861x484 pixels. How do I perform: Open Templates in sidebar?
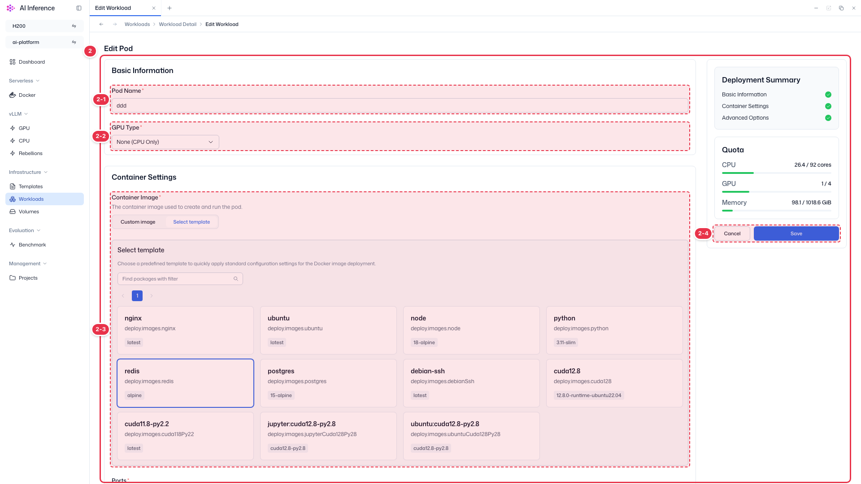pos(44,186)
